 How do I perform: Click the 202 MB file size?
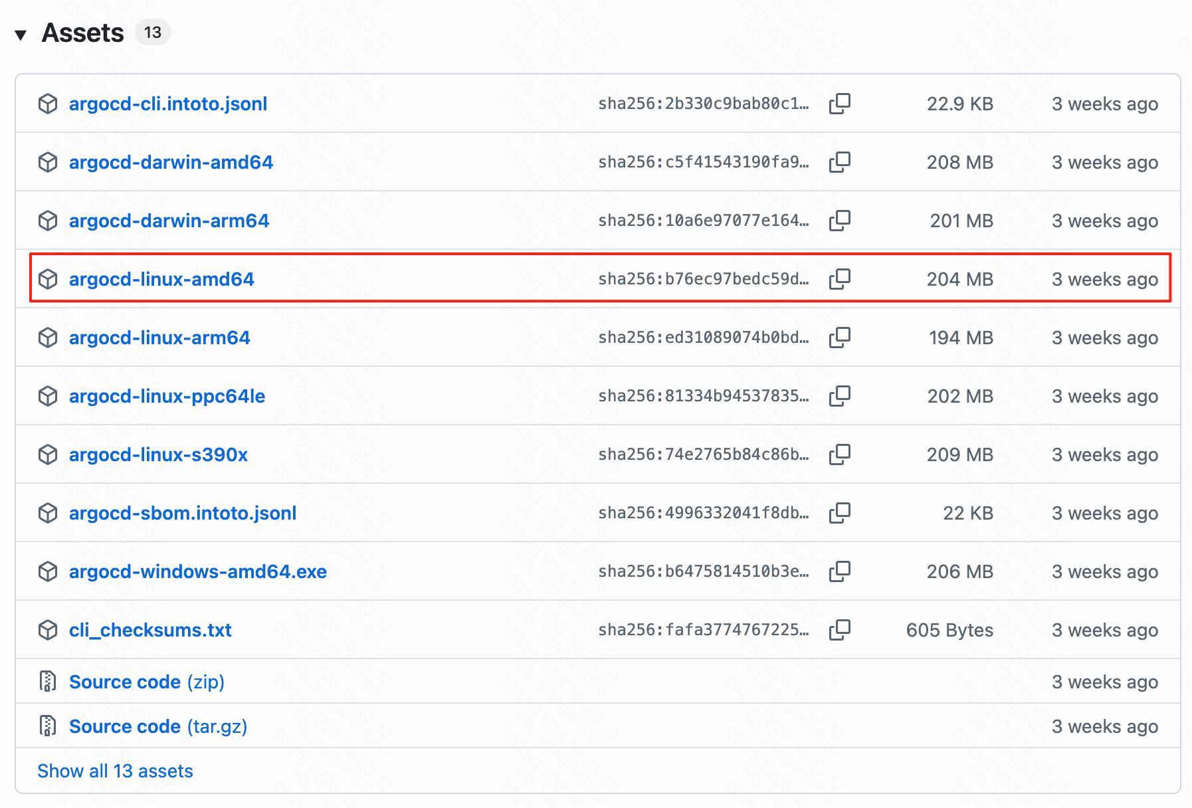coord(960,396)
